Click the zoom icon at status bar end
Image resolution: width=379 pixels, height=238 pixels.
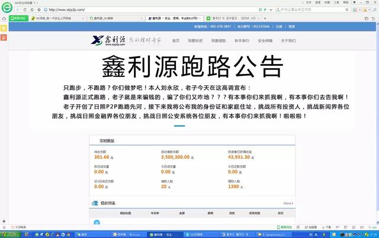372,227
